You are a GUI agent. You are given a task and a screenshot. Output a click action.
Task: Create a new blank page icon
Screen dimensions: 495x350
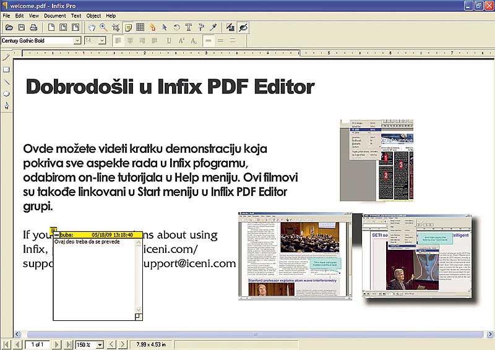click(51, 27)
